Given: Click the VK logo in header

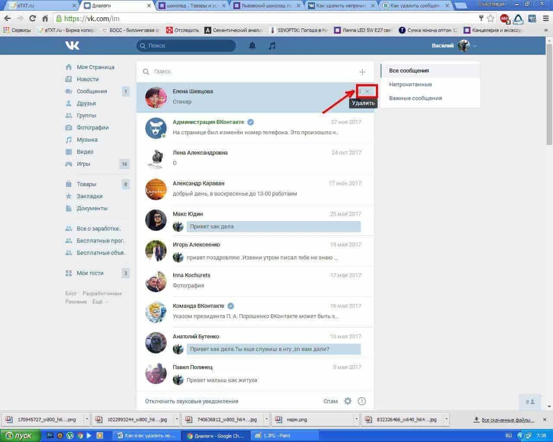Looking at the screenshot, I should (72, 45).
